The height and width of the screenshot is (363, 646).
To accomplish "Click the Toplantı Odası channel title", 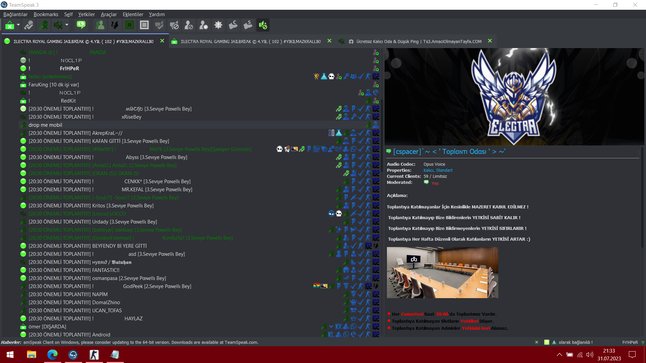I will pos(450,152).
